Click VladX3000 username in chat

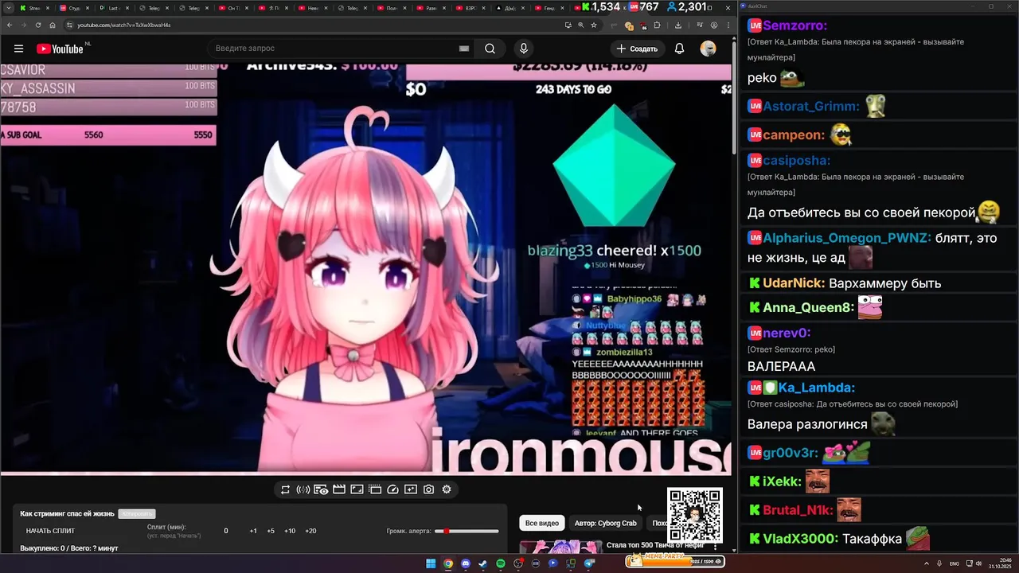[800, 539]
